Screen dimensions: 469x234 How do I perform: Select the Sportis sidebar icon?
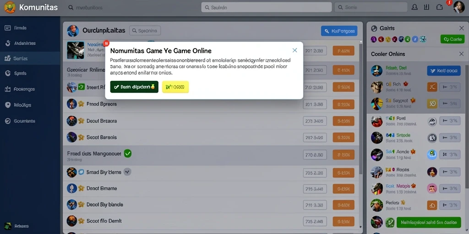tap(8, 73)
